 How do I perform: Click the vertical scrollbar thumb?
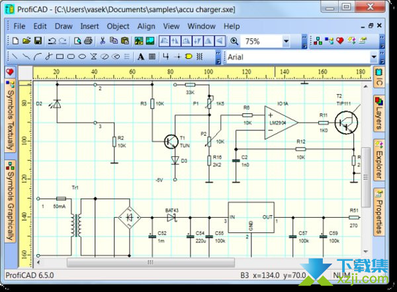pos(365,177)
